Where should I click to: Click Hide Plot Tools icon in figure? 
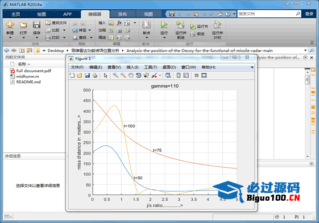(196, 75)
